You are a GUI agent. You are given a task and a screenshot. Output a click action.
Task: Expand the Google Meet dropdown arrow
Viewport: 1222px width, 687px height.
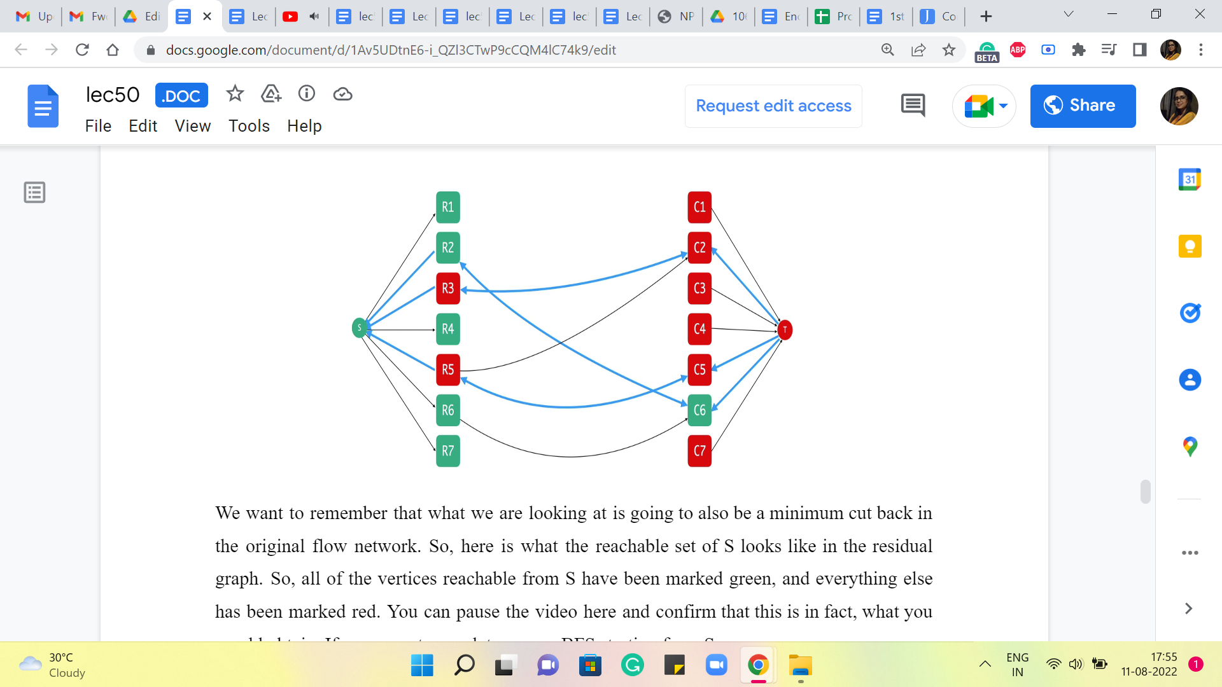click(x=1003, y=106)
